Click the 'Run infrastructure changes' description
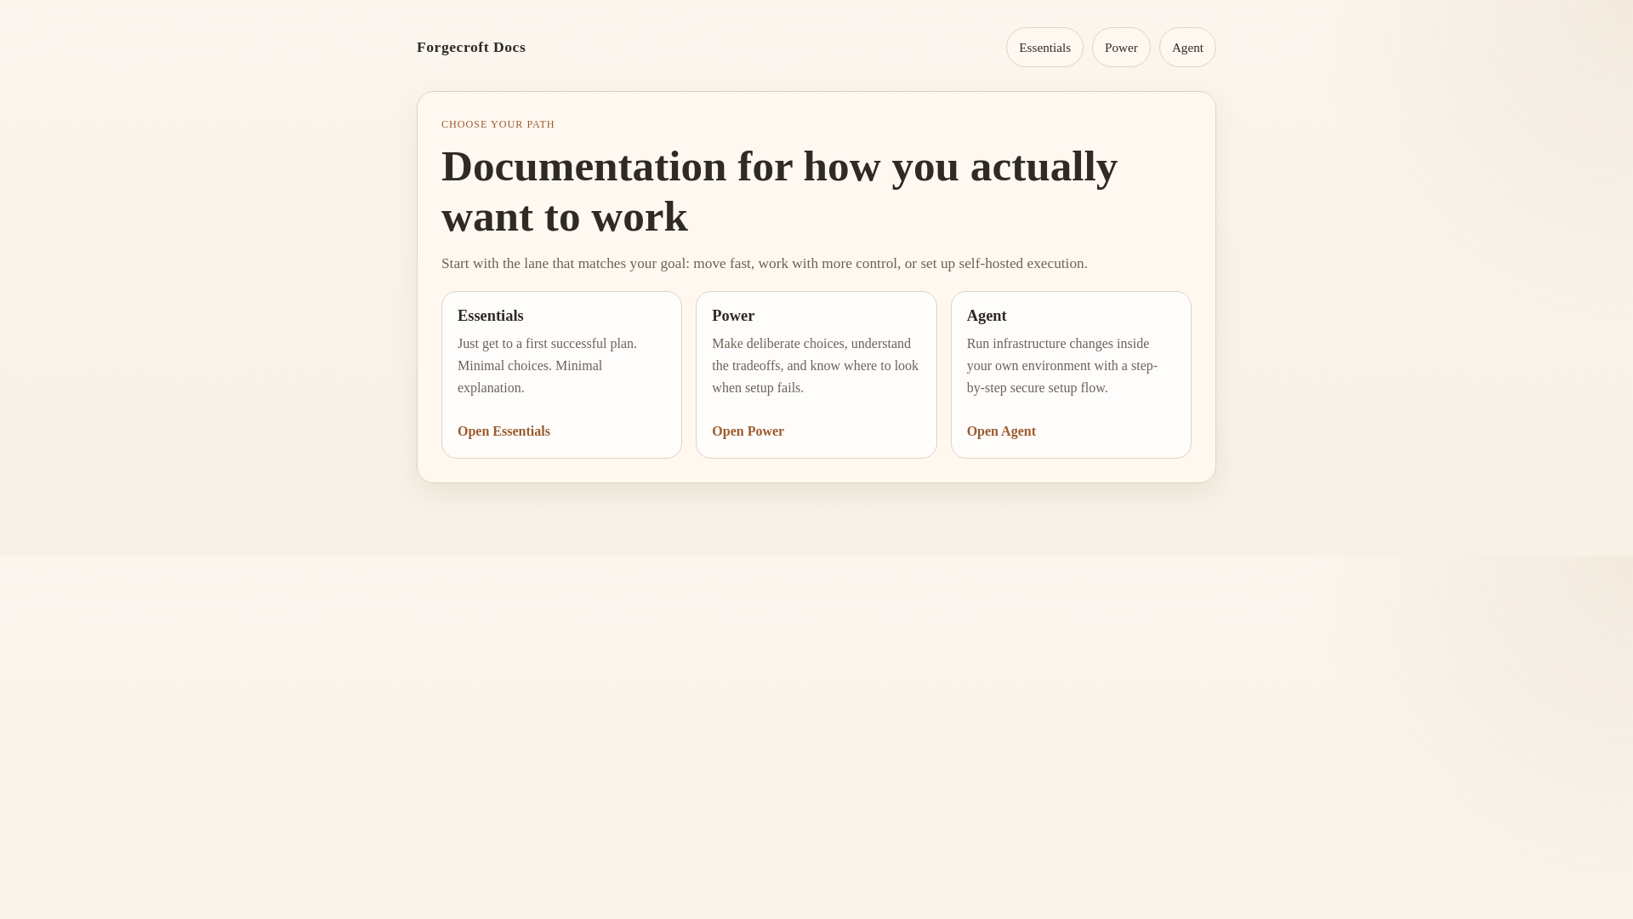 pyautogui.click(x=1062, y=366)
